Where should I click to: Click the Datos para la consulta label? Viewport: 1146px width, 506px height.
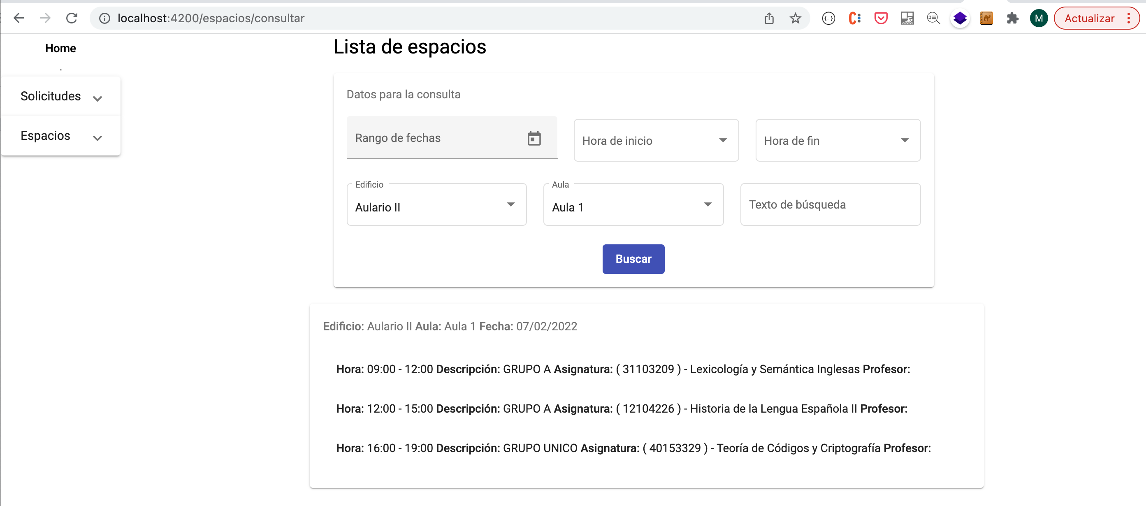[403, 94]
